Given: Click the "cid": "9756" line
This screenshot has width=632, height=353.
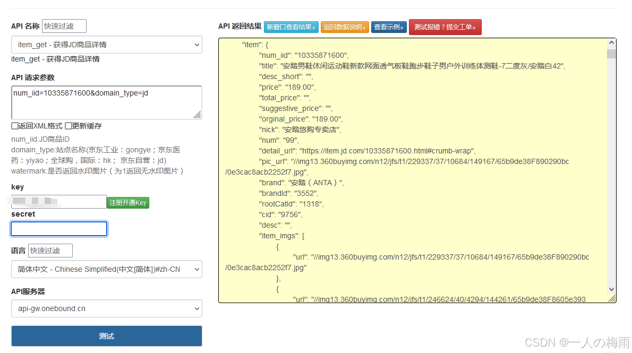Looking at the screenshot, I should [280, 215].
